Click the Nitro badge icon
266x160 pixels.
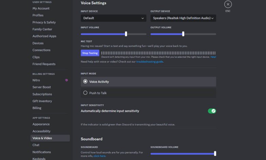click(66, 80)
